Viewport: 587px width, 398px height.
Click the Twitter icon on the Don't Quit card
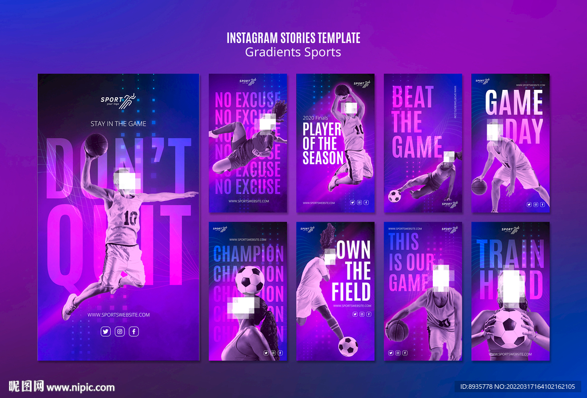click(x=105, y=332)
